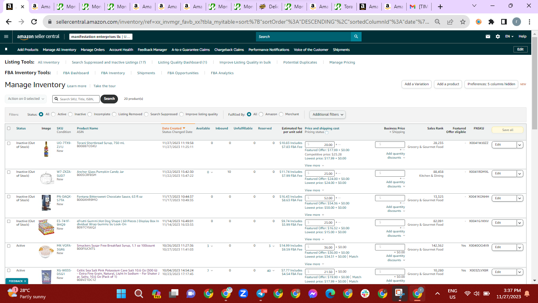Expand the Additional filters dropdown
The width and height of the screenshot is (538, 303).
pyautogui.click(x=328, y=114)
